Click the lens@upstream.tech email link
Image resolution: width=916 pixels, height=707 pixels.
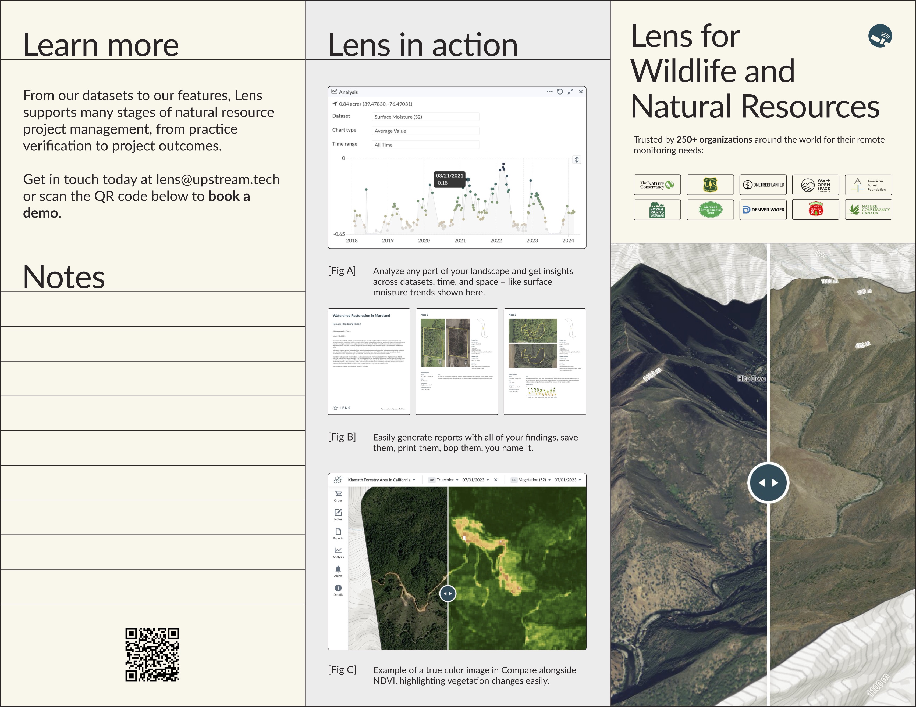(x=218, y=180)
